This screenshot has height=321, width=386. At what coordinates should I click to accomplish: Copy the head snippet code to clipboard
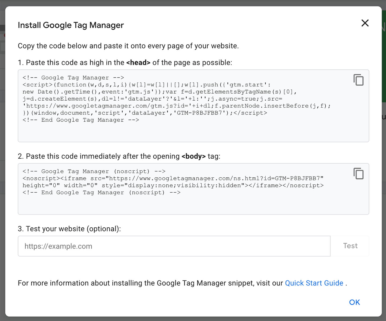coord(358,80)
